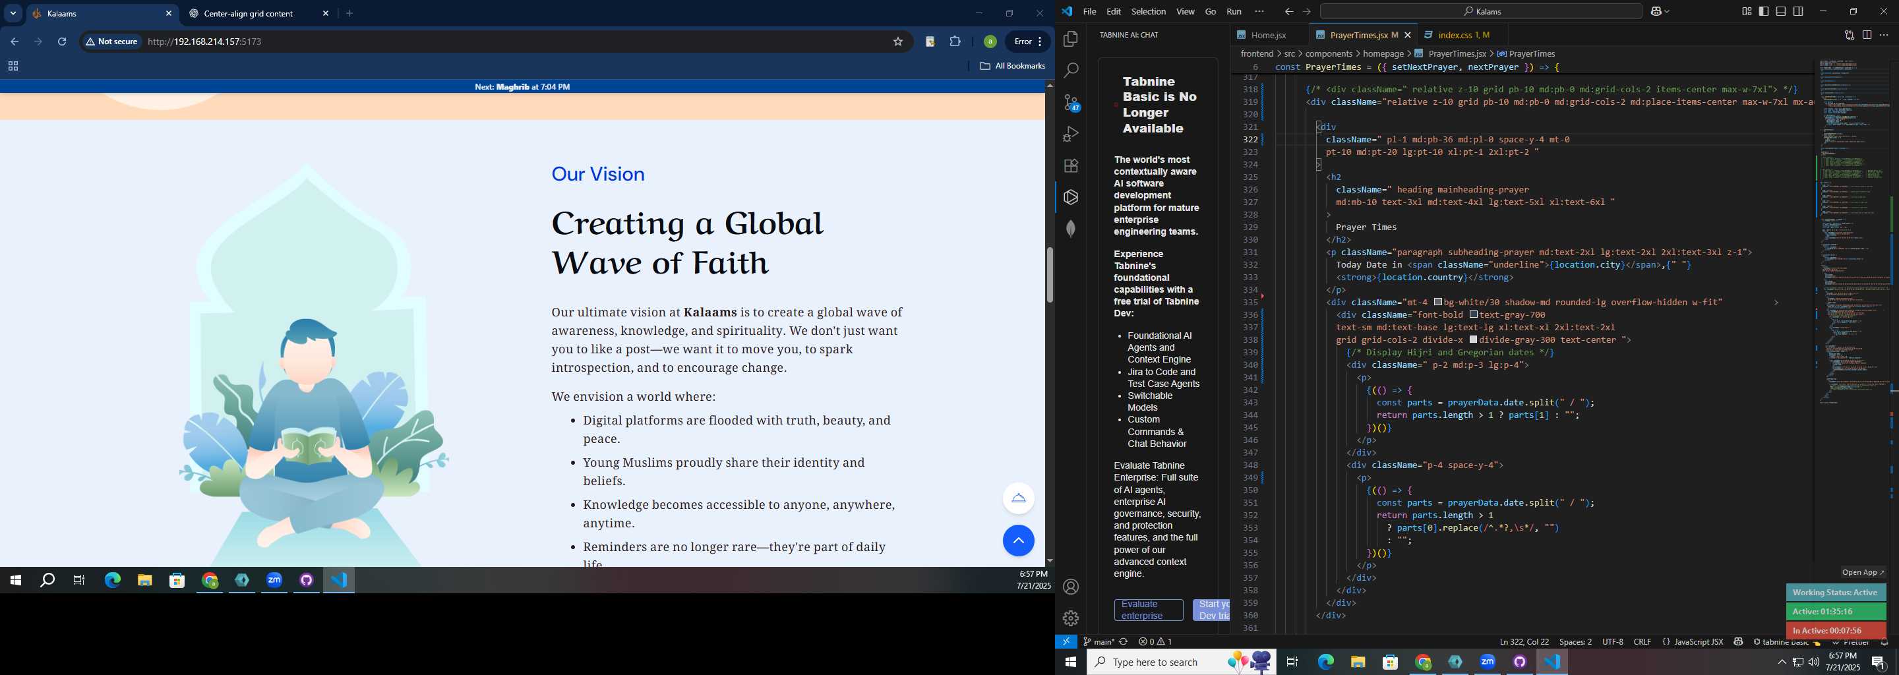
Task: Open errors and warnings count in status bar
Action: tap(1155, 642)
